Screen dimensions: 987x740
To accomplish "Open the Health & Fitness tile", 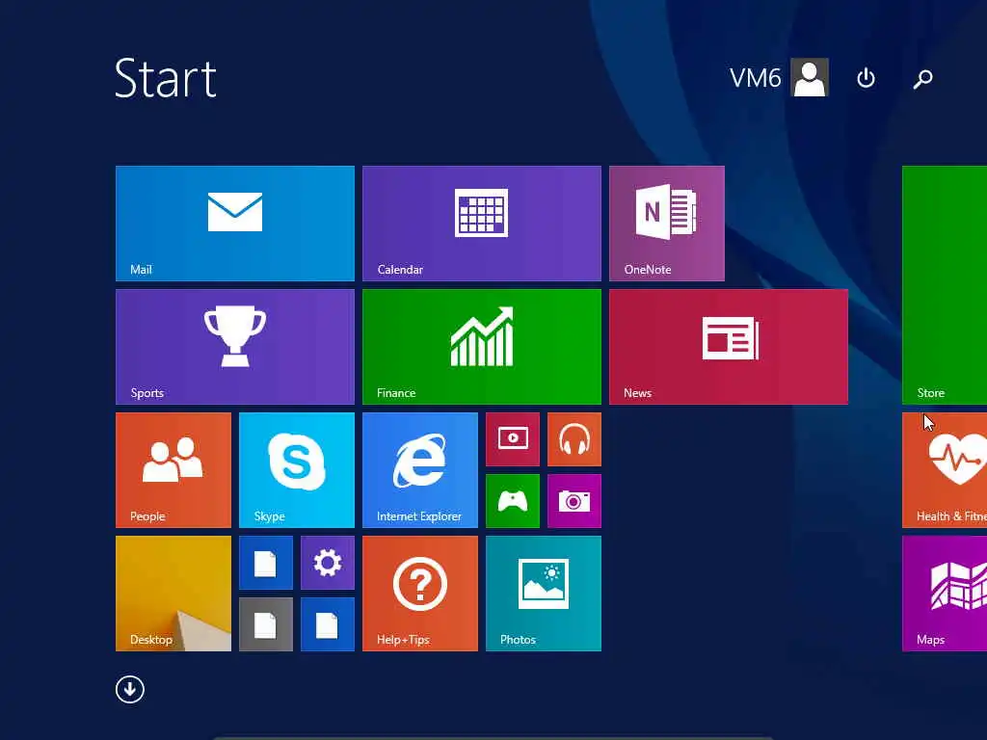I will tap(945, 470).
